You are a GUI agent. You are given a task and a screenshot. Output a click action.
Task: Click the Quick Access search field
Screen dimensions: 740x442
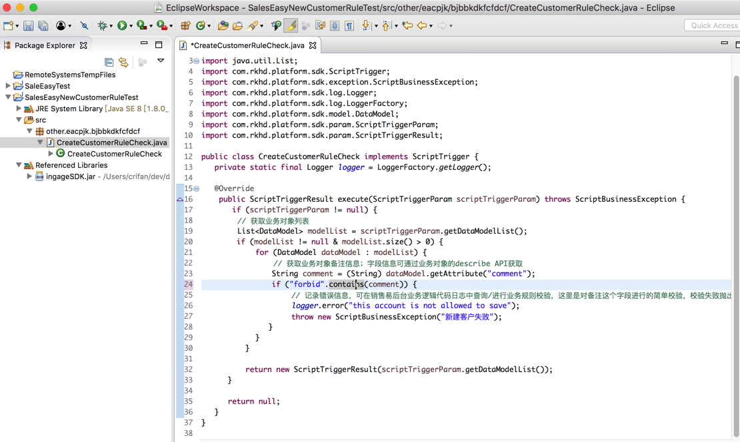712,25
